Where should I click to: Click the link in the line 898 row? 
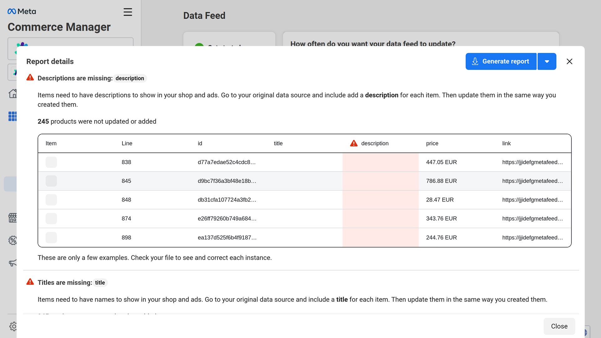click(532, 238)
